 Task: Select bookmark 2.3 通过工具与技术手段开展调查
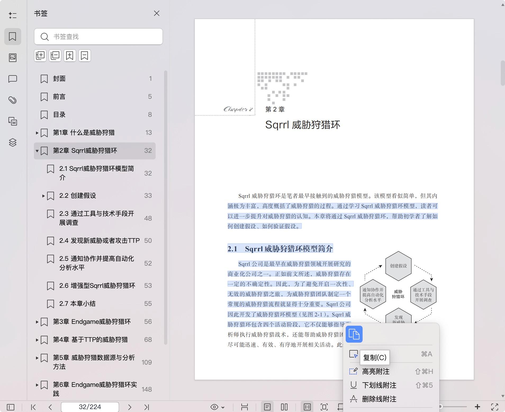click(x=94, y=218)
